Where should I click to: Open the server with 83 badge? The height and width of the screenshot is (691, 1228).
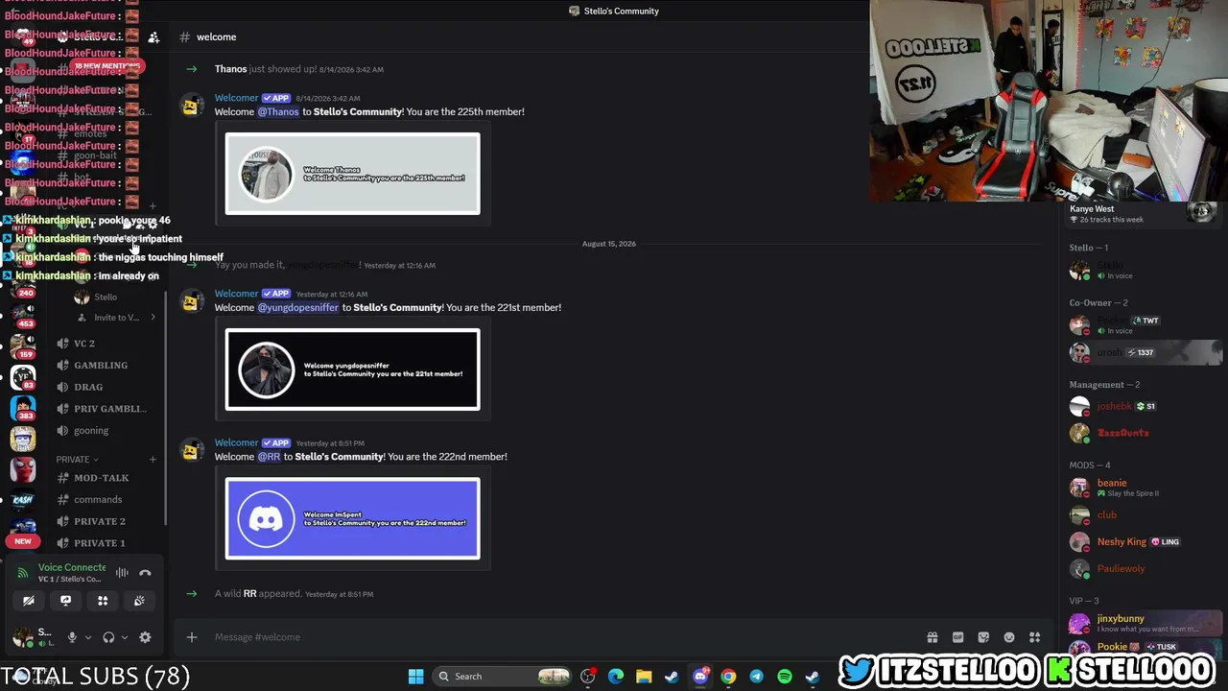23,377
